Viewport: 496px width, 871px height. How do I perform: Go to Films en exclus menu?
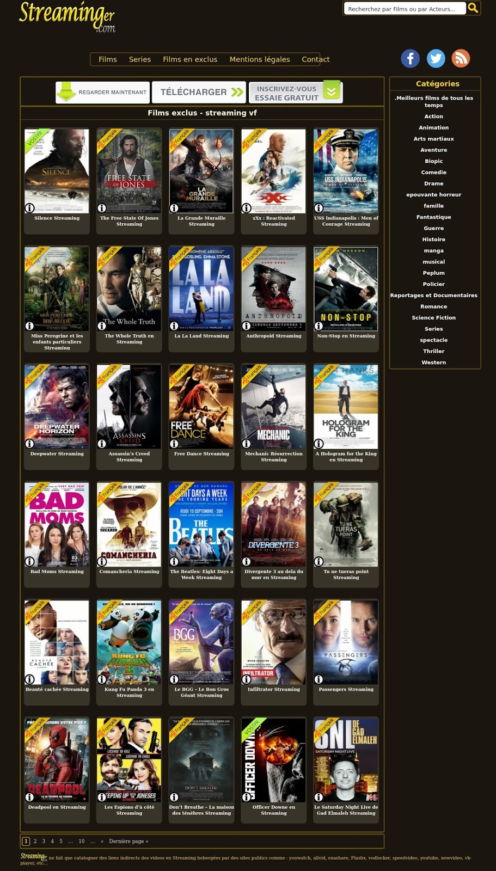190,59
